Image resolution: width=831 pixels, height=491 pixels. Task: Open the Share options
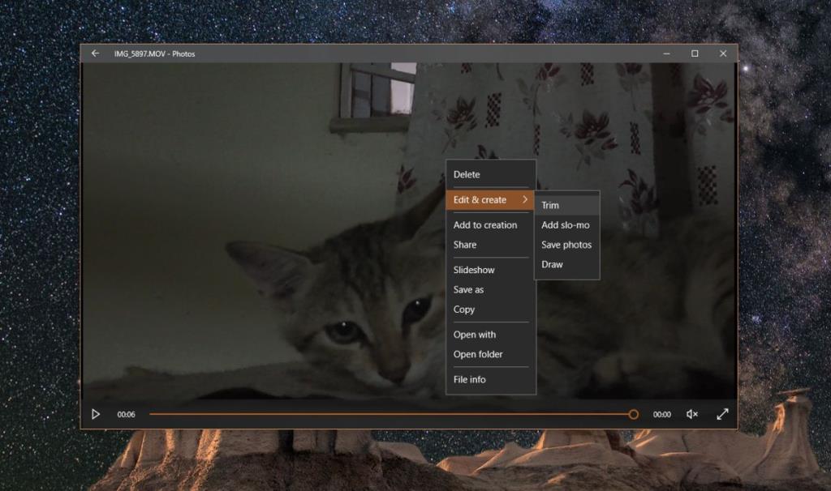click(x=466, y=244)
